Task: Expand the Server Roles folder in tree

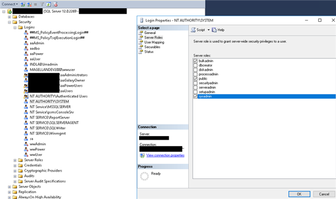Action: tap(15, 160)
